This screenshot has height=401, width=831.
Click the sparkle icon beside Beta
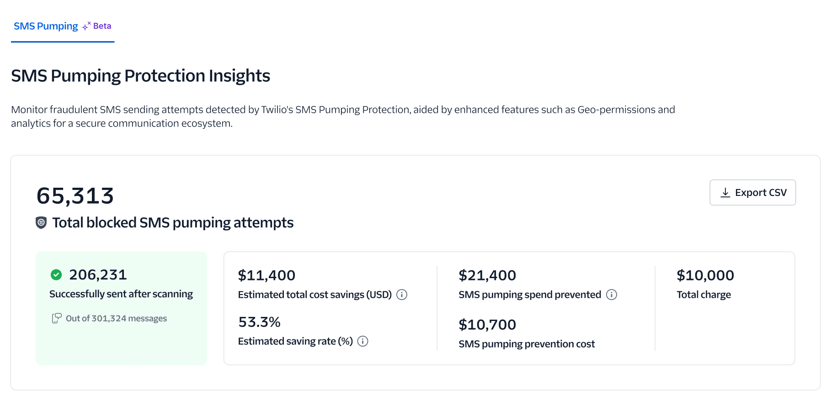(x=86, y=26)
